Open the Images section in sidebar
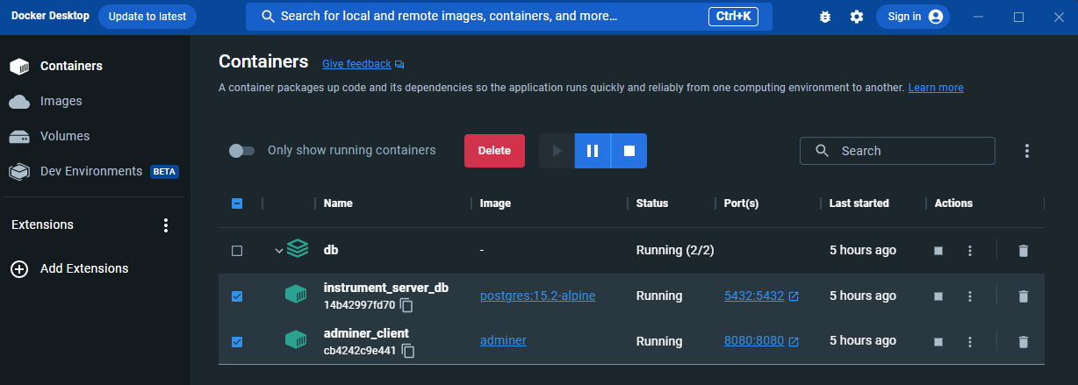Image resolution: width=1078 pixels, height=385 pixels. click(x=61, y=101)
